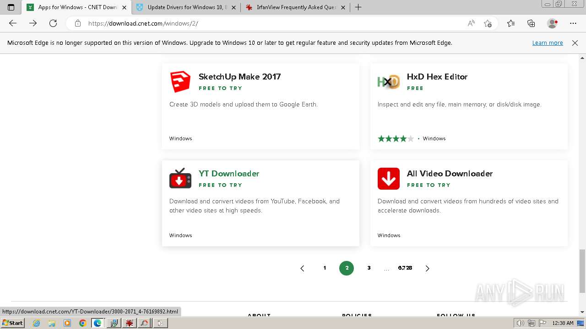586x329 pixels.
Task: Click the All Video Downloader red icon
Action: tap(388, 179)
